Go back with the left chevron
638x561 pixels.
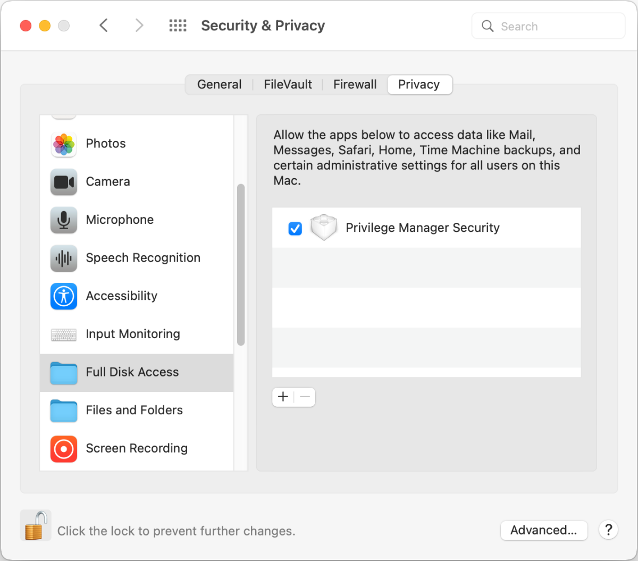point(104,26)
